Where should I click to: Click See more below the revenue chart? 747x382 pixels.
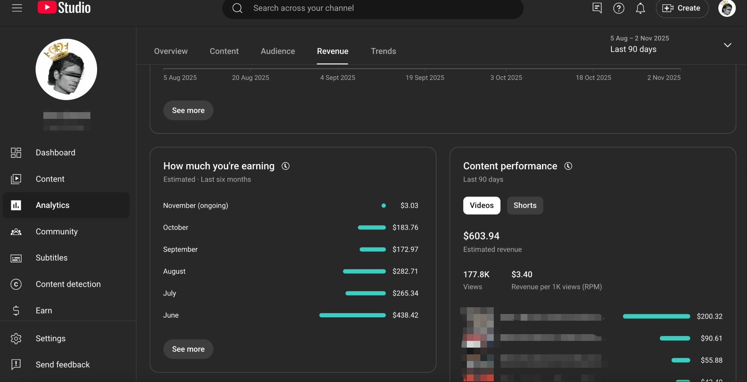188,110
